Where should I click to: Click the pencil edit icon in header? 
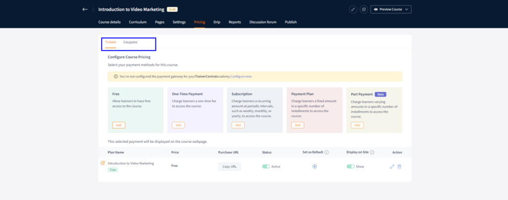[x=353, y=9]
